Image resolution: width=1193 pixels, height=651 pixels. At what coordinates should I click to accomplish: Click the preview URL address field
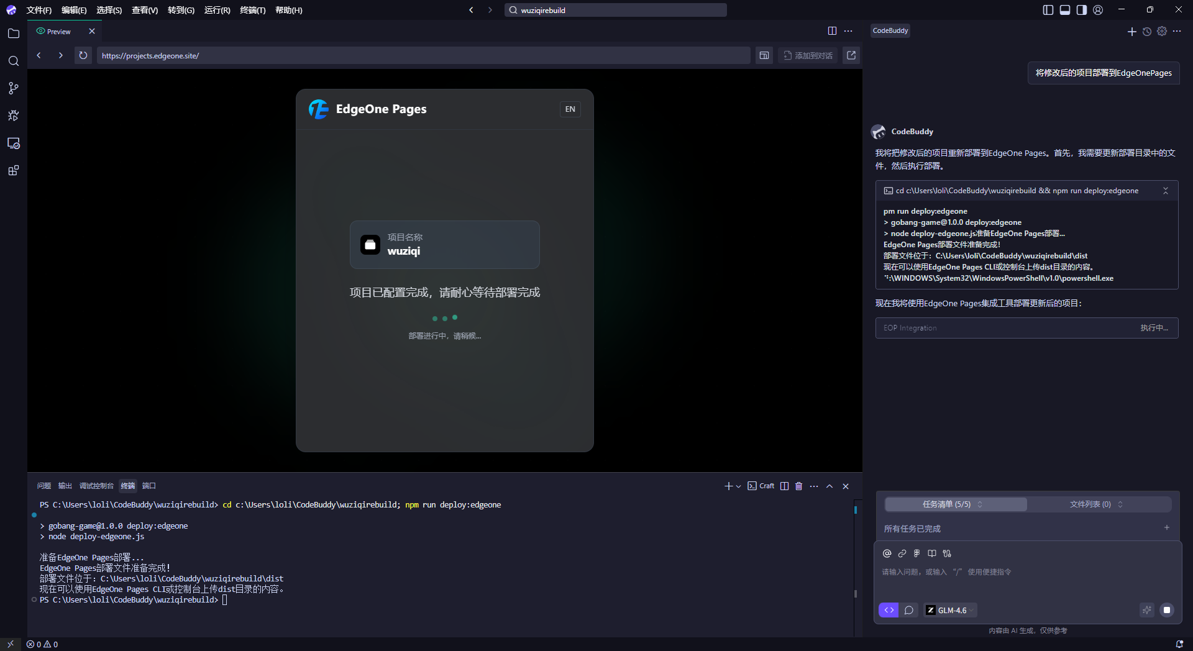(423, 55)
